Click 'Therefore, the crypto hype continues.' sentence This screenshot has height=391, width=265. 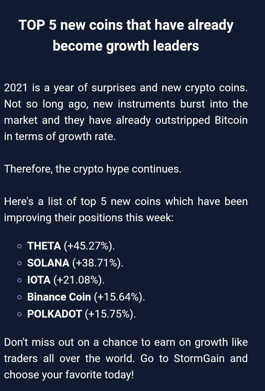click(x=93, y=169)
